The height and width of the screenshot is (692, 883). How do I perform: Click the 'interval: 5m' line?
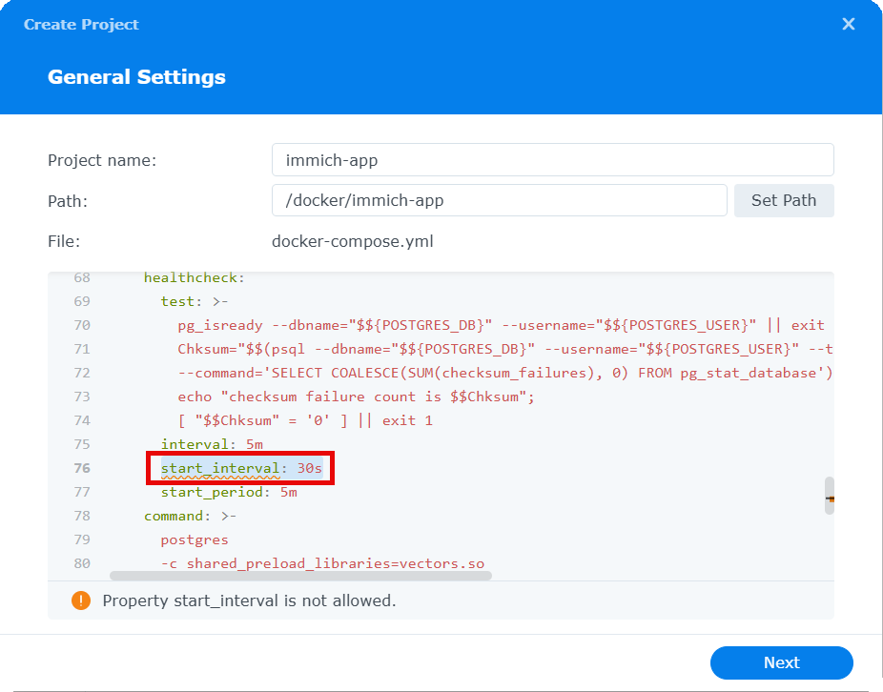(212, 444)
